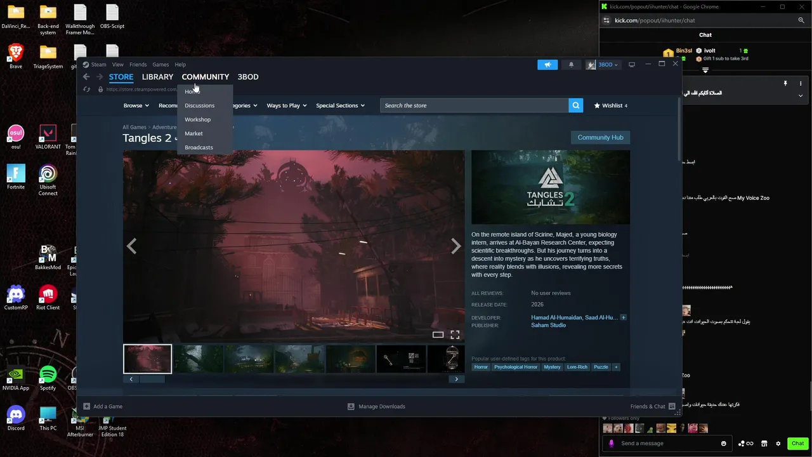This screenshot has height=457, width=812.
Task: Open the View menu in Steam
Action: [x=118, y=65]
